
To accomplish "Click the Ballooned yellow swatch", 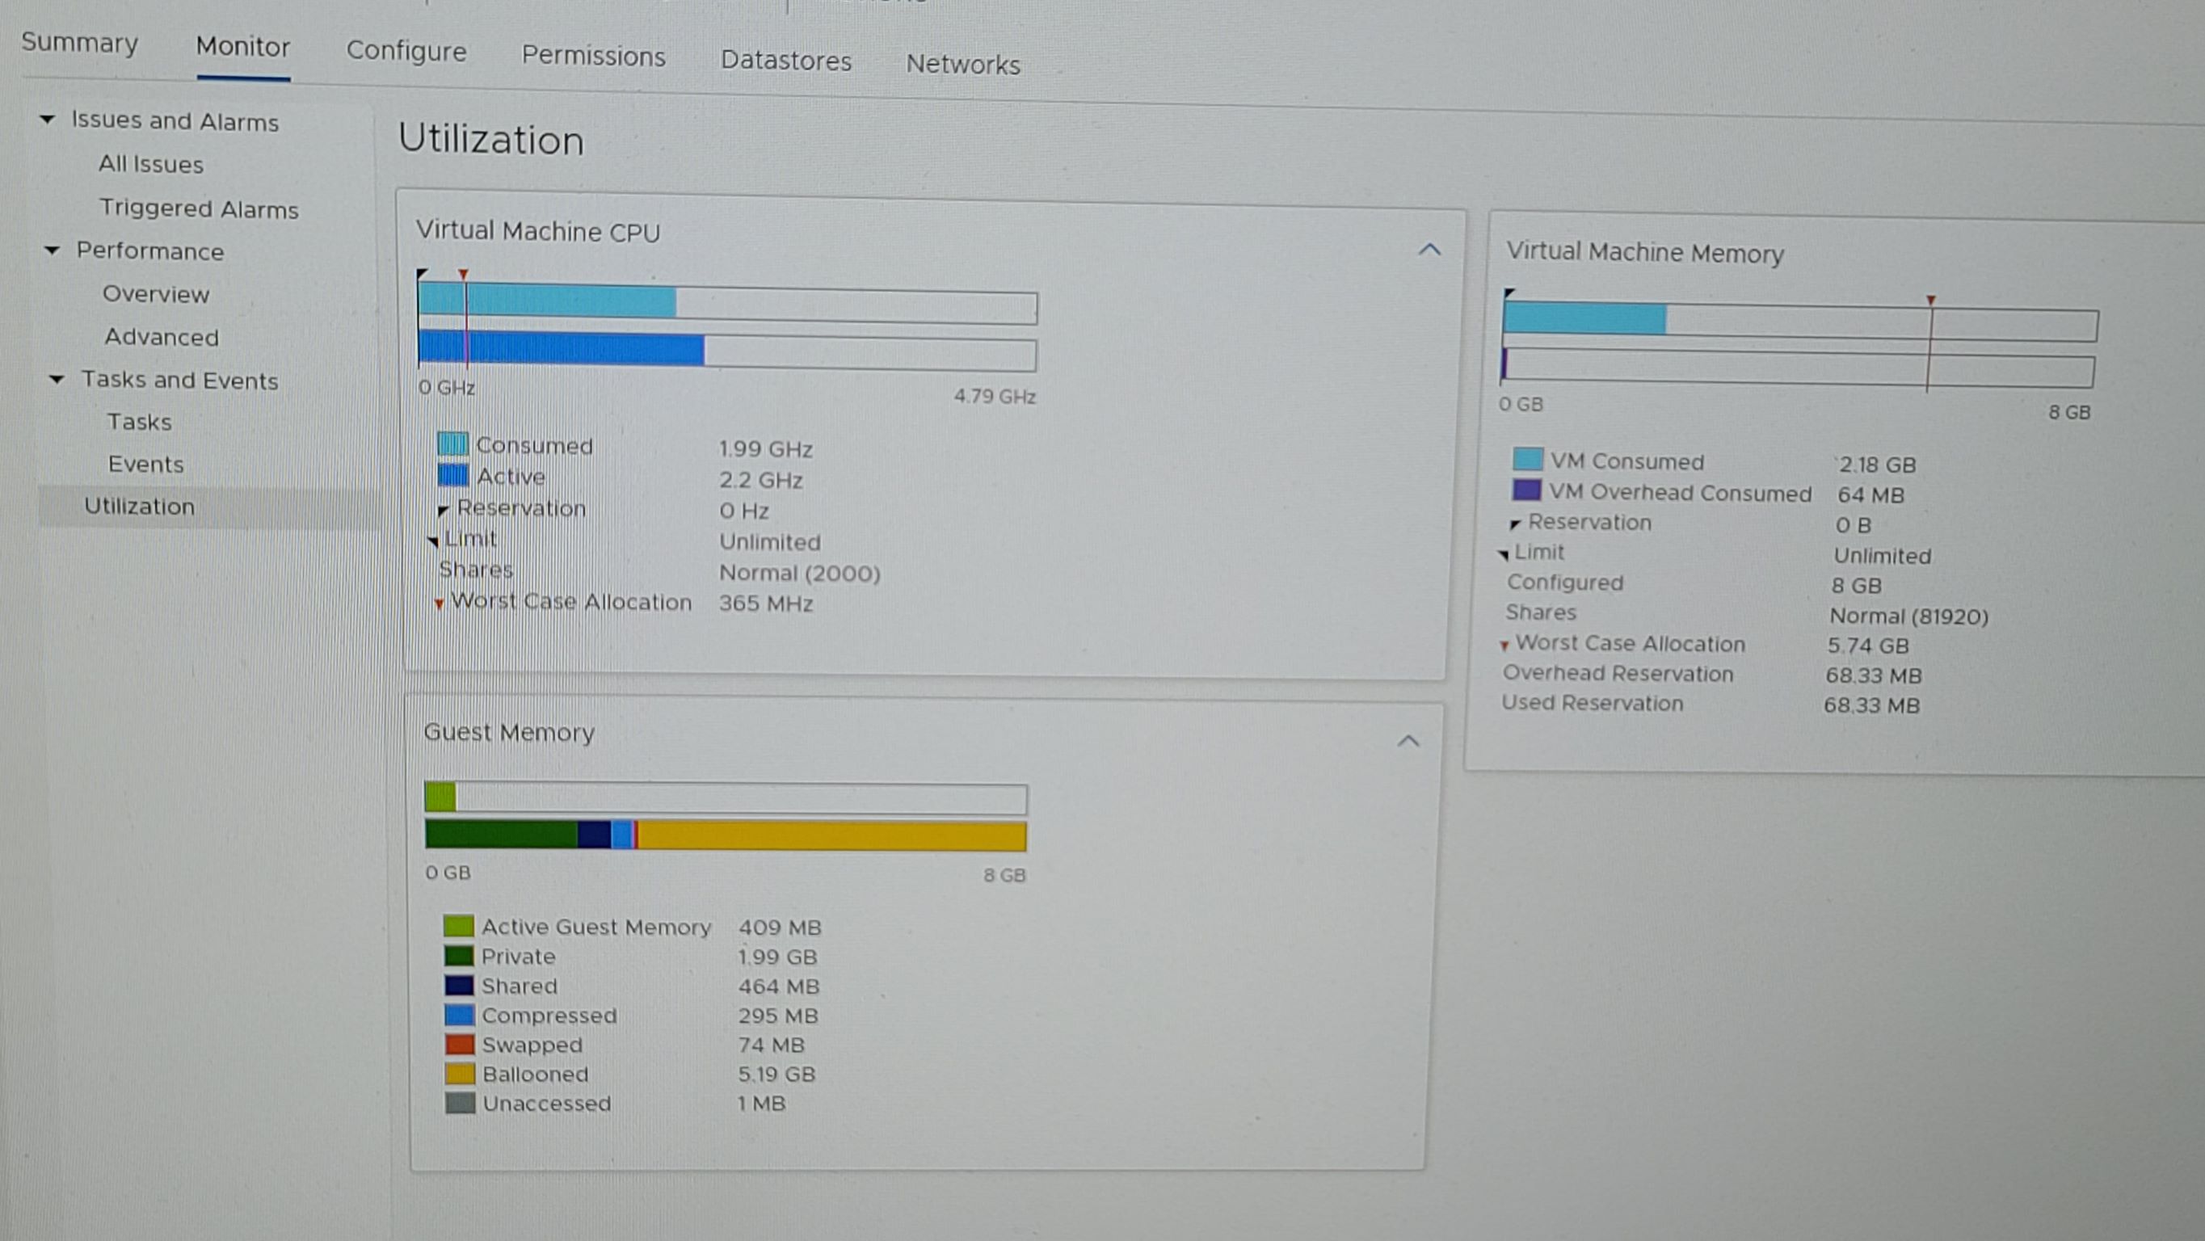I will [460, 1072].
